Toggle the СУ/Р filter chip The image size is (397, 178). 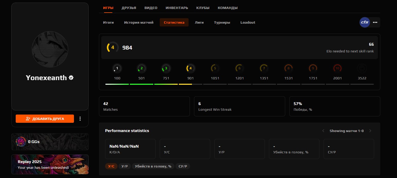click(183, 166)
